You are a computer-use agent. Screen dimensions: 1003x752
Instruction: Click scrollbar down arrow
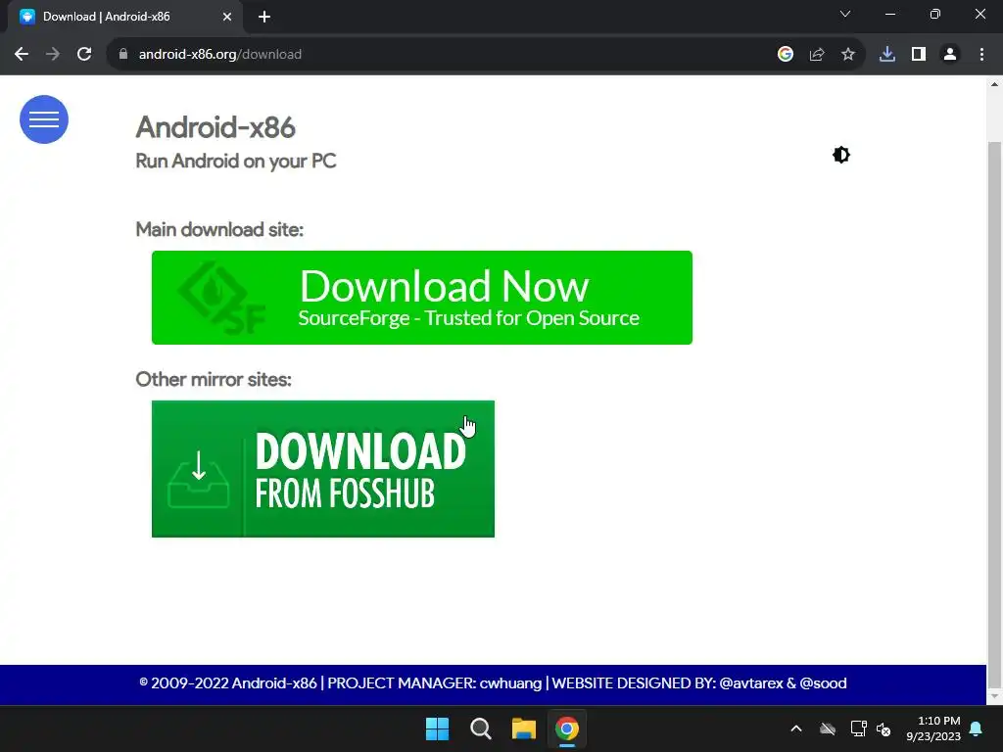pos(994,696)
